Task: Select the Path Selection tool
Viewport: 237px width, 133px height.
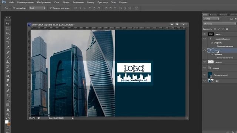Action: click(x=7, y=100)
